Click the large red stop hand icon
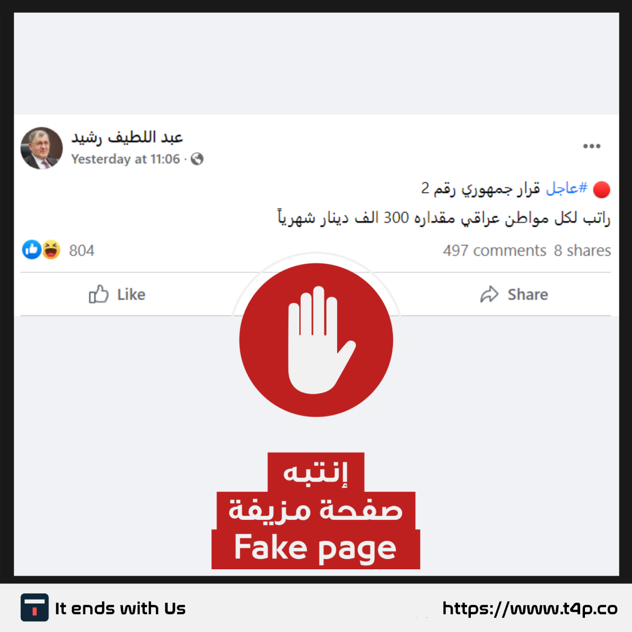This screenshot has height=632, width=632. click(x=316, y=340)
